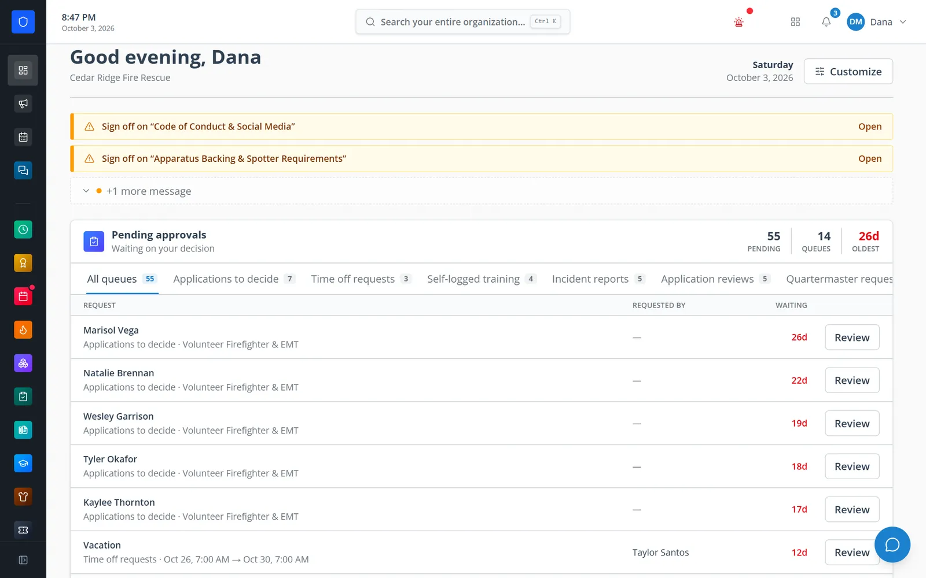The height and width of the screenshot is (578, 926).
Task: Click the red emergency siren alert icon
Action: coord(738,22)
